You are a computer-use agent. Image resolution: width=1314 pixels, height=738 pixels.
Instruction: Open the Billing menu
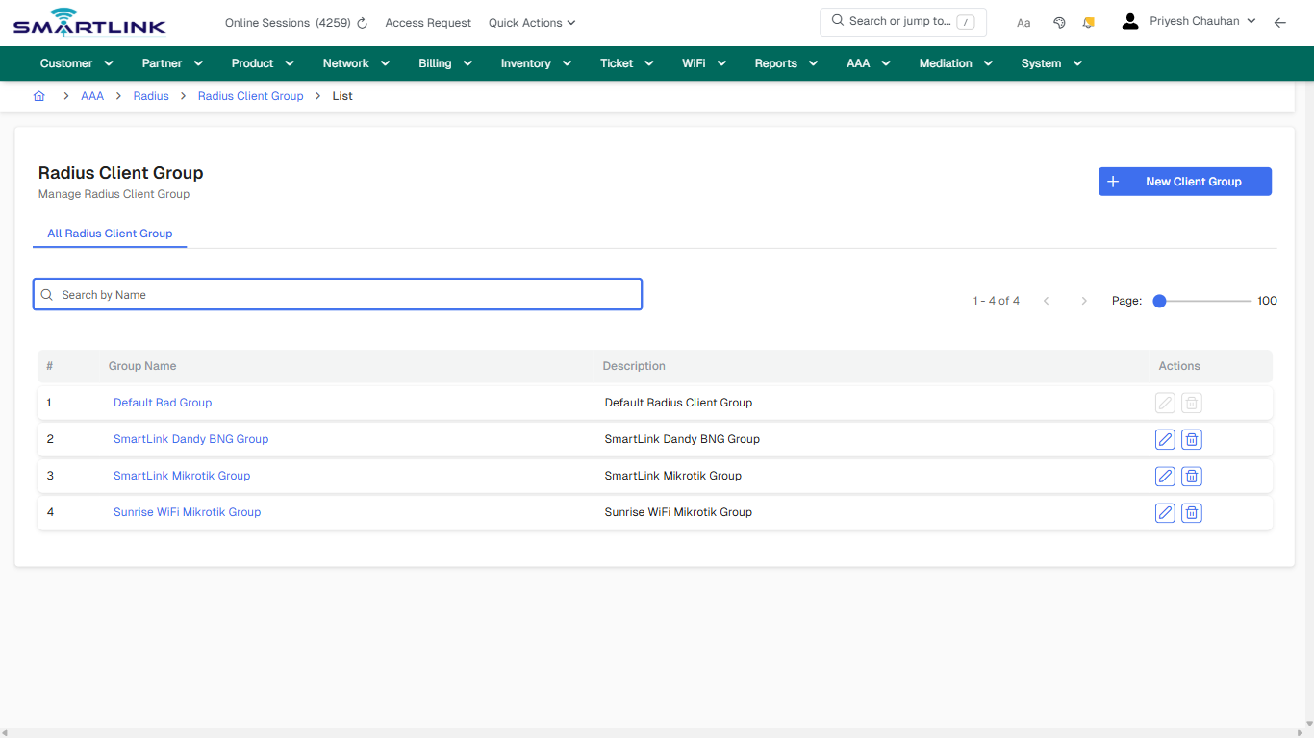(x=444, y=62)
